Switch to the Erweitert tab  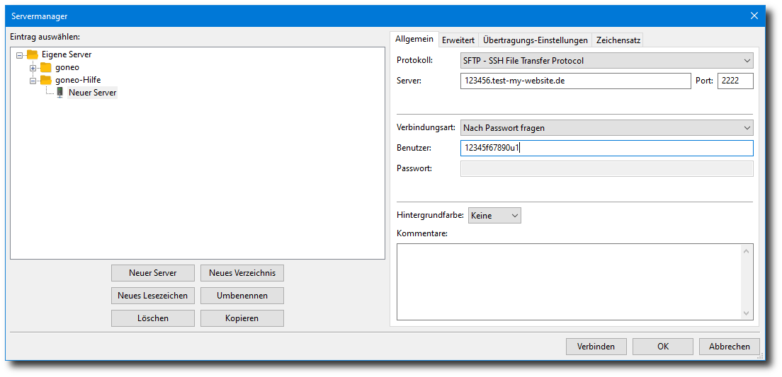[458, 40]
